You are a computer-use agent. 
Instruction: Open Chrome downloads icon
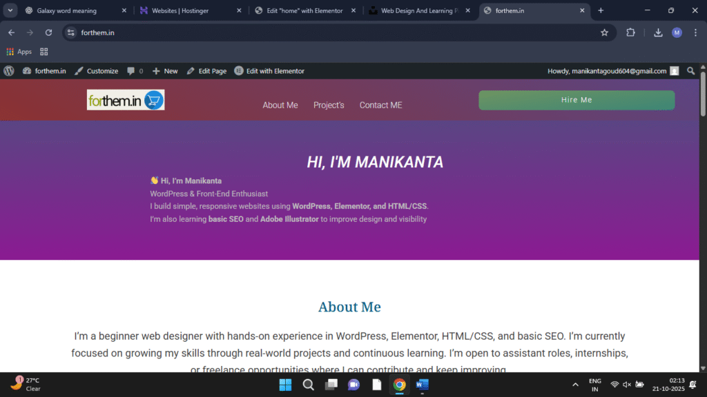(x=658, y=32)
